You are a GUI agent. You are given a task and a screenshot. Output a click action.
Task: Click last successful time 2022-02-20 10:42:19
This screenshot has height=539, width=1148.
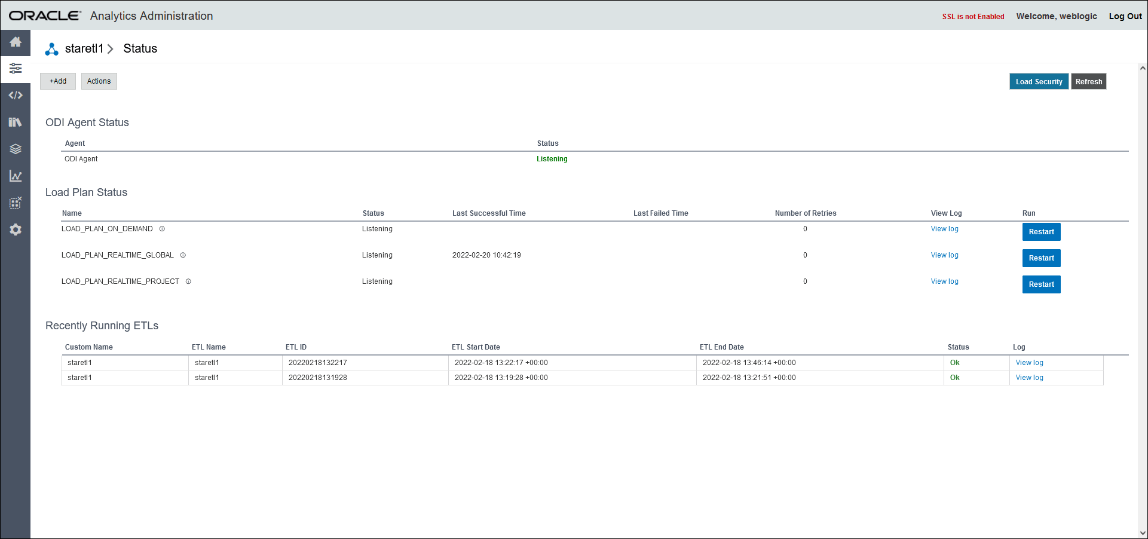point(486,255)
